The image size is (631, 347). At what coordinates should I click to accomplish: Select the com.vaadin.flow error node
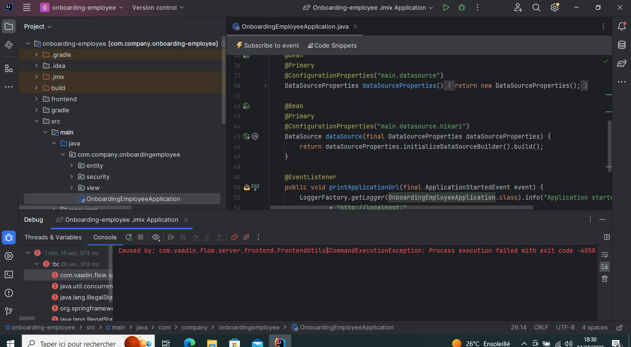[68, 275]
